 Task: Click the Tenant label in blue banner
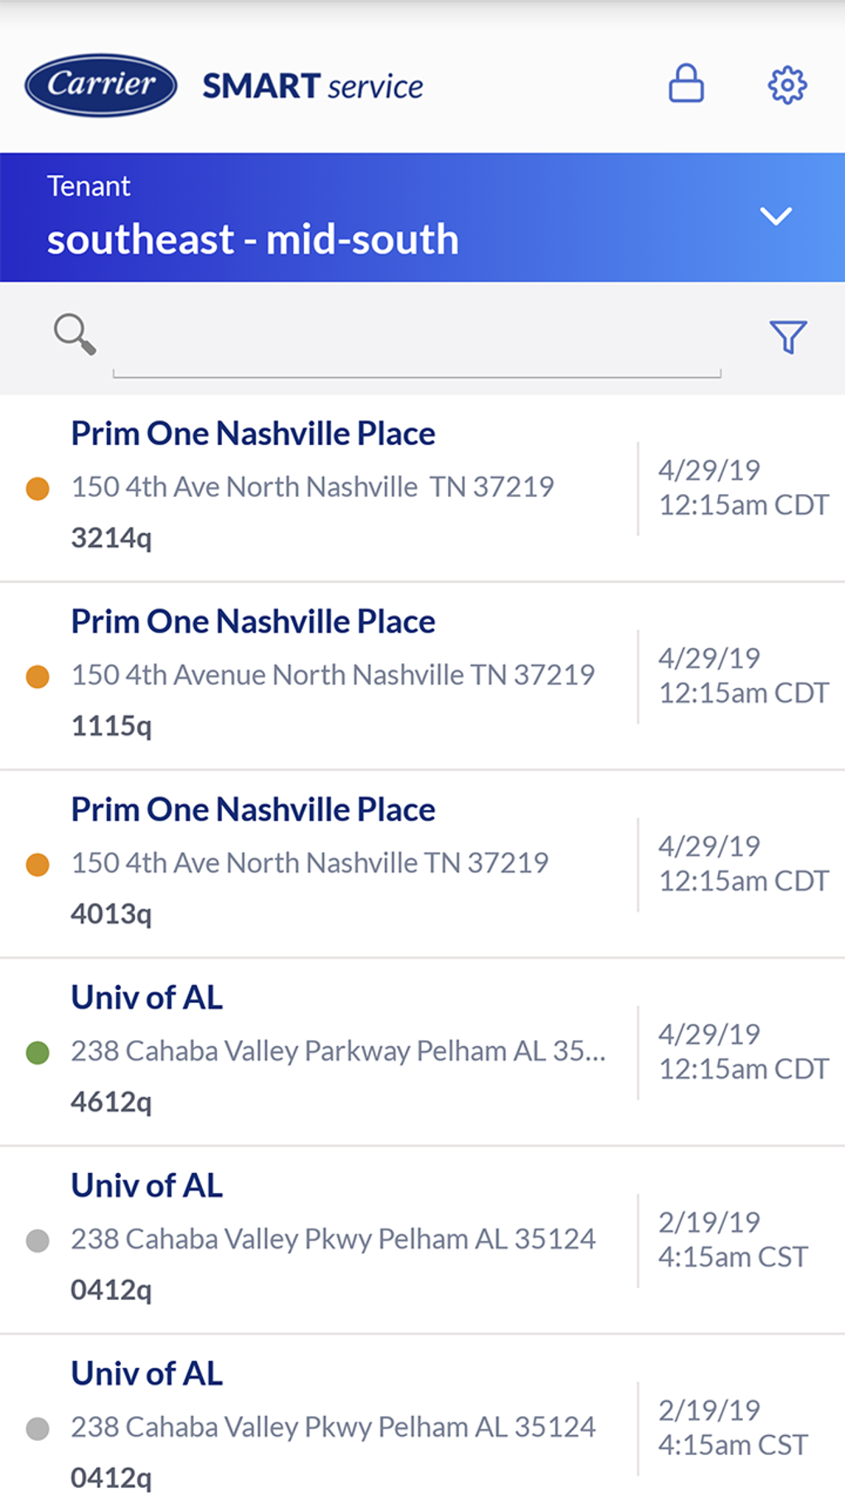pyautogui.click(x=89, y=186)
